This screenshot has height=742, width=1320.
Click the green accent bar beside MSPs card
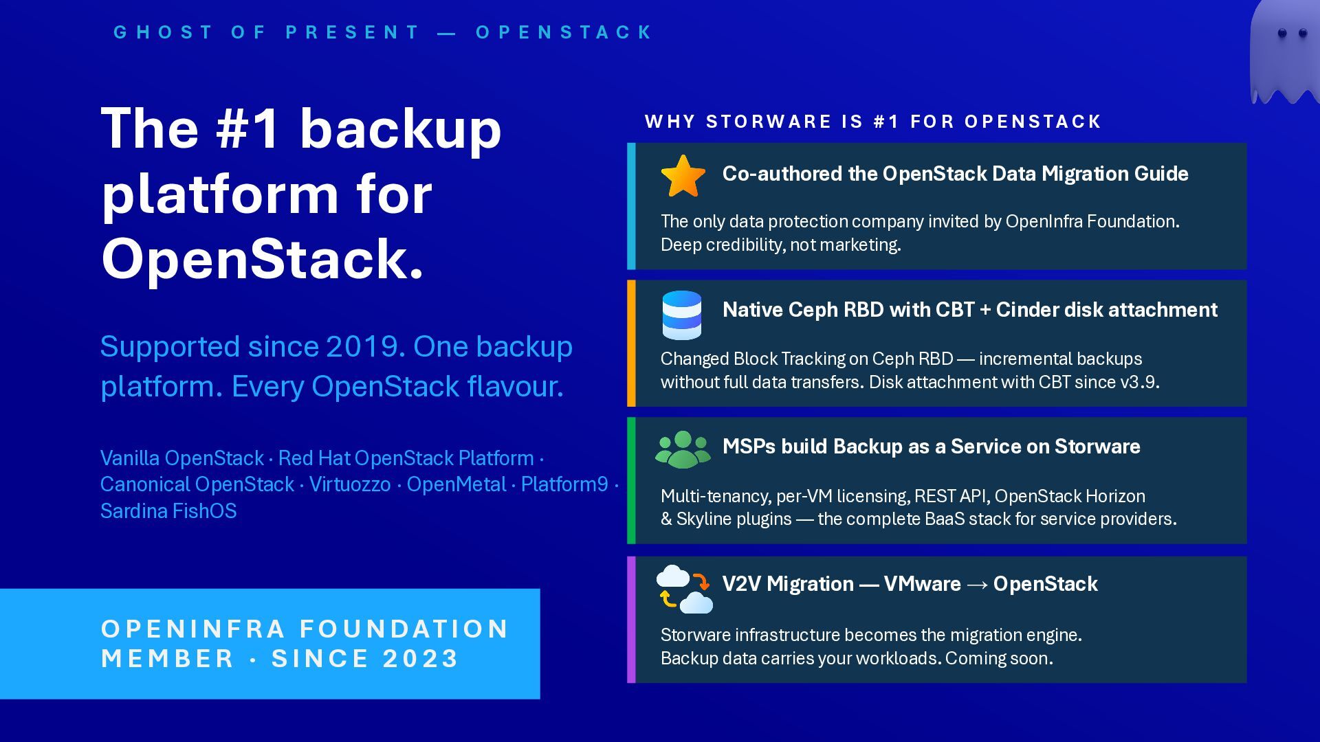631,480
